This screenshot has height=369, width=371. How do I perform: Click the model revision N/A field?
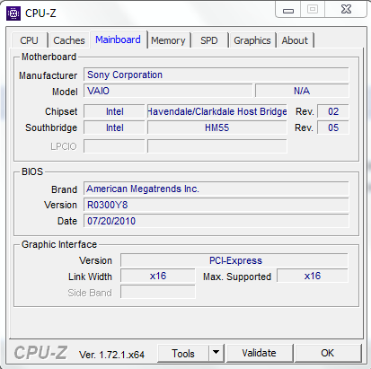tap(302, 91)
